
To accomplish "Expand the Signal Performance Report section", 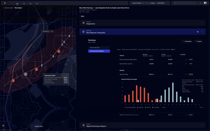I will [202, 125].
